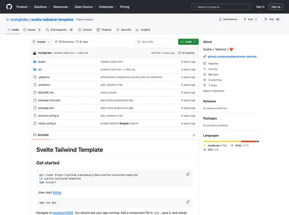This screenshot has width=289, height=215.
Task: Open the muhajirdev owner link
Action: coord(20,20)
